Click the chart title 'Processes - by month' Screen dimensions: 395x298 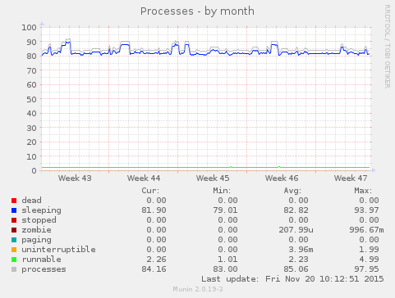coord(197,11)
